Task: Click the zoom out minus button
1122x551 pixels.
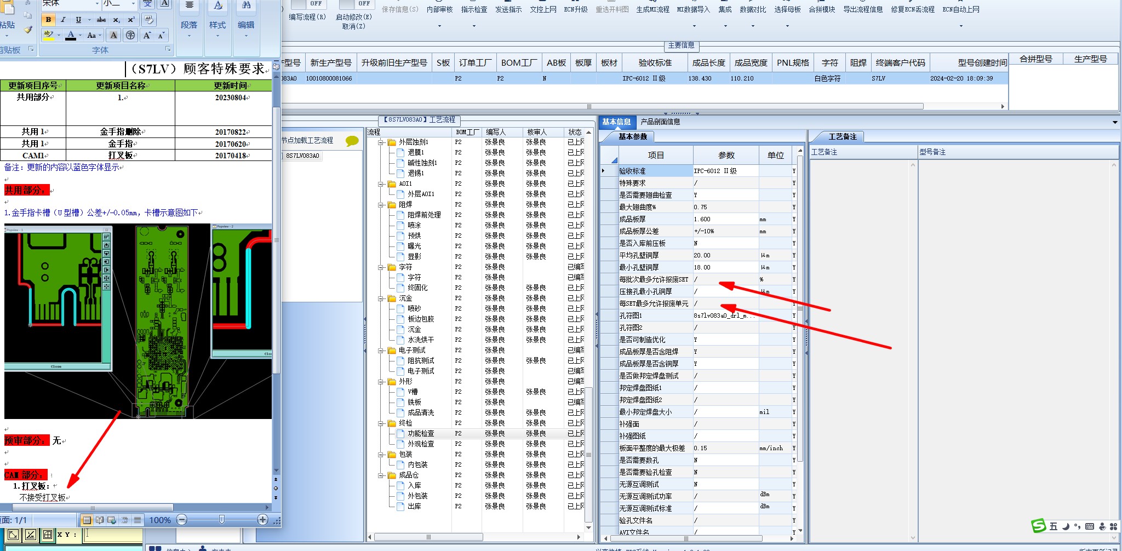Action: [x=182, y=520]
